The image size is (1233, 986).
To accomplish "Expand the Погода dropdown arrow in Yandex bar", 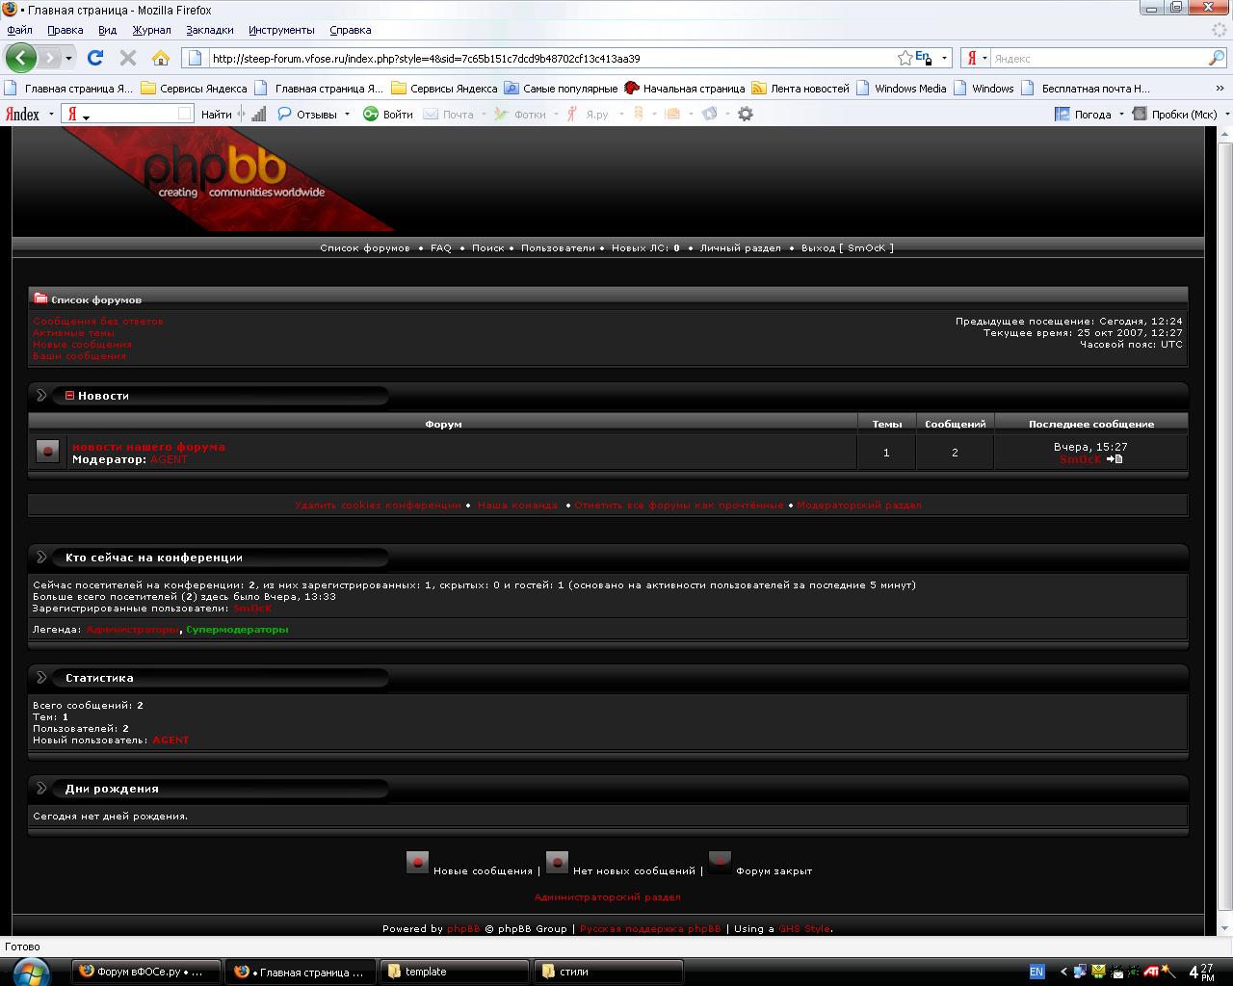I will pyautogui.click(x=1121, y=114).
